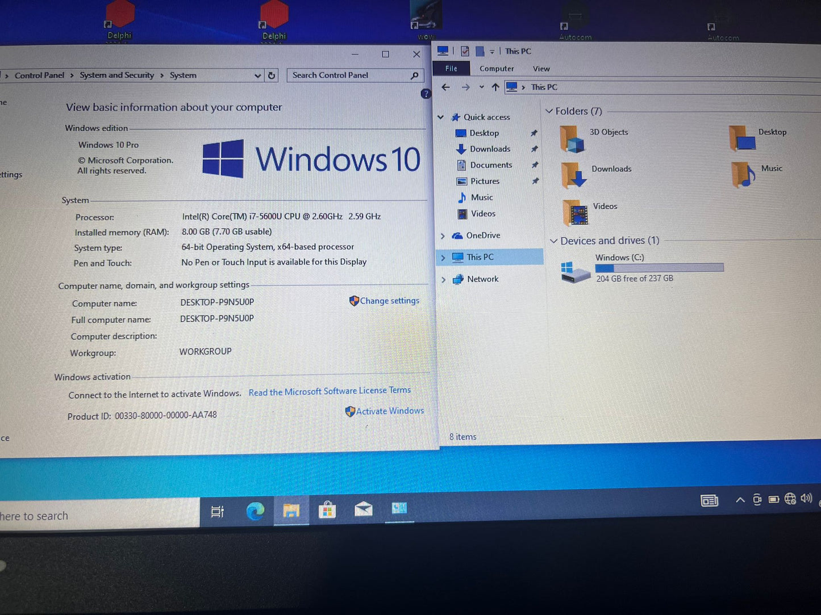Screen dimensions: 821x615
Task: Open the Mail app from the taskbar
Action: (x=363, y=509)
